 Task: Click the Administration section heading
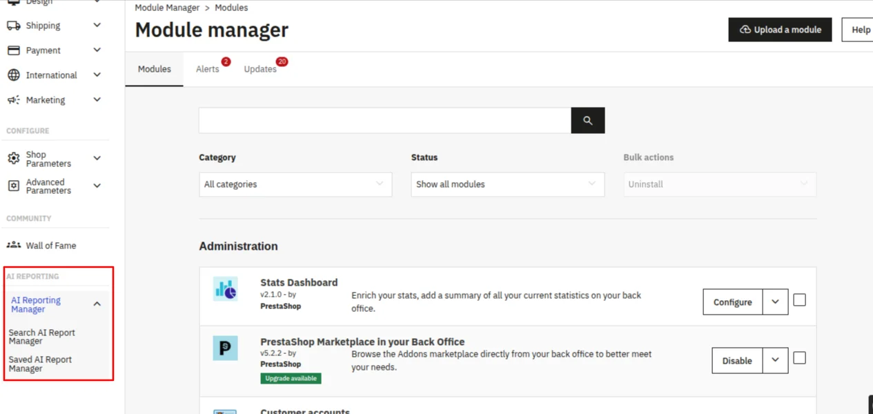pyautogui.click(x=238, y=246)
